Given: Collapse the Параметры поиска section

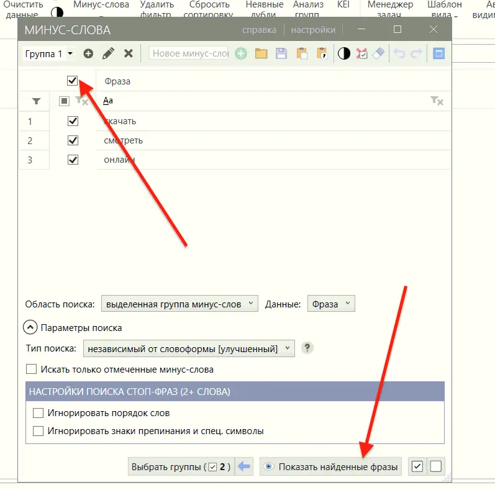Looking at the screenshot, I should click(x=30, y=327).
